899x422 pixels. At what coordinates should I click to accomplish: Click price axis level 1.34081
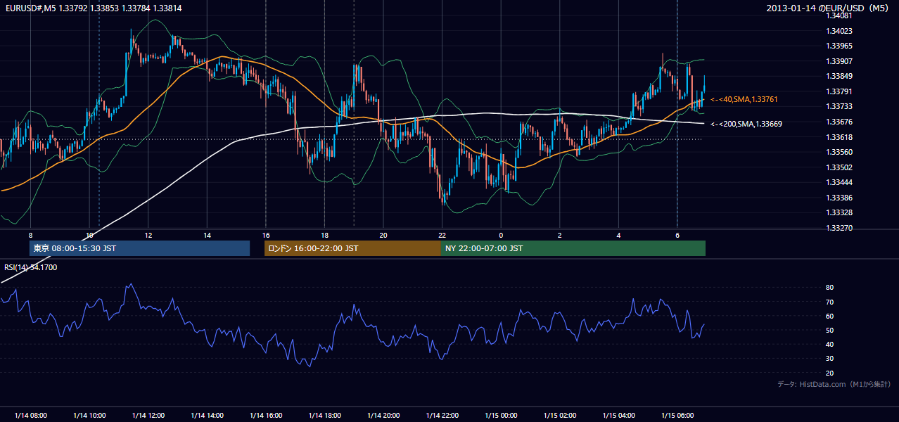840,15
